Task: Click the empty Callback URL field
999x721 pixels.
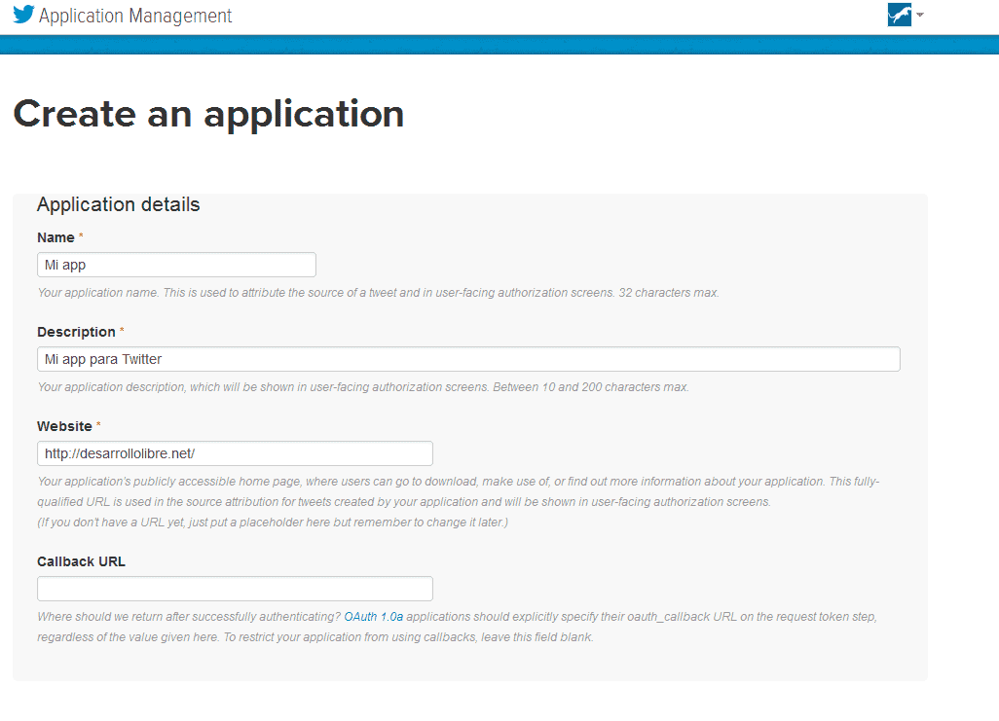Action: [235, 589]
